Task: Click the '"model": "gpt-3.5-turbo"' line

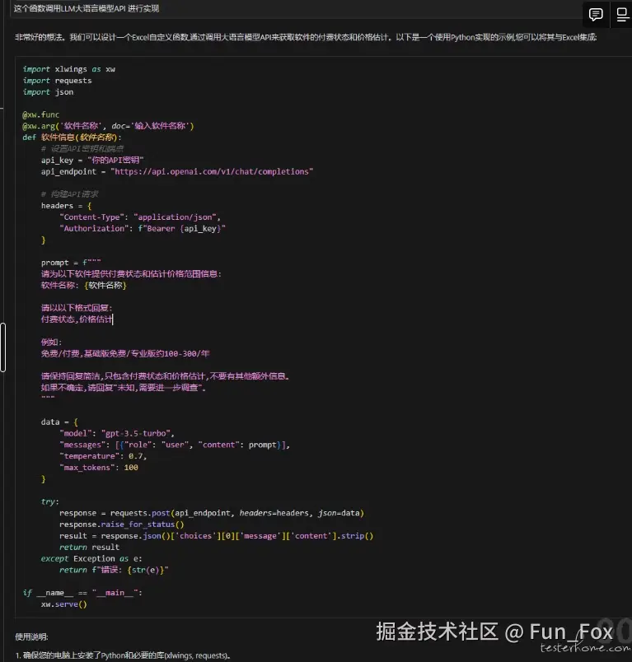Action: tap(117, 434)
